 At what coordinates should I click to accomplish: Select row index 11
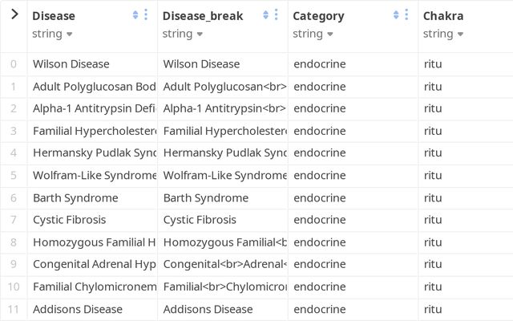14,309
